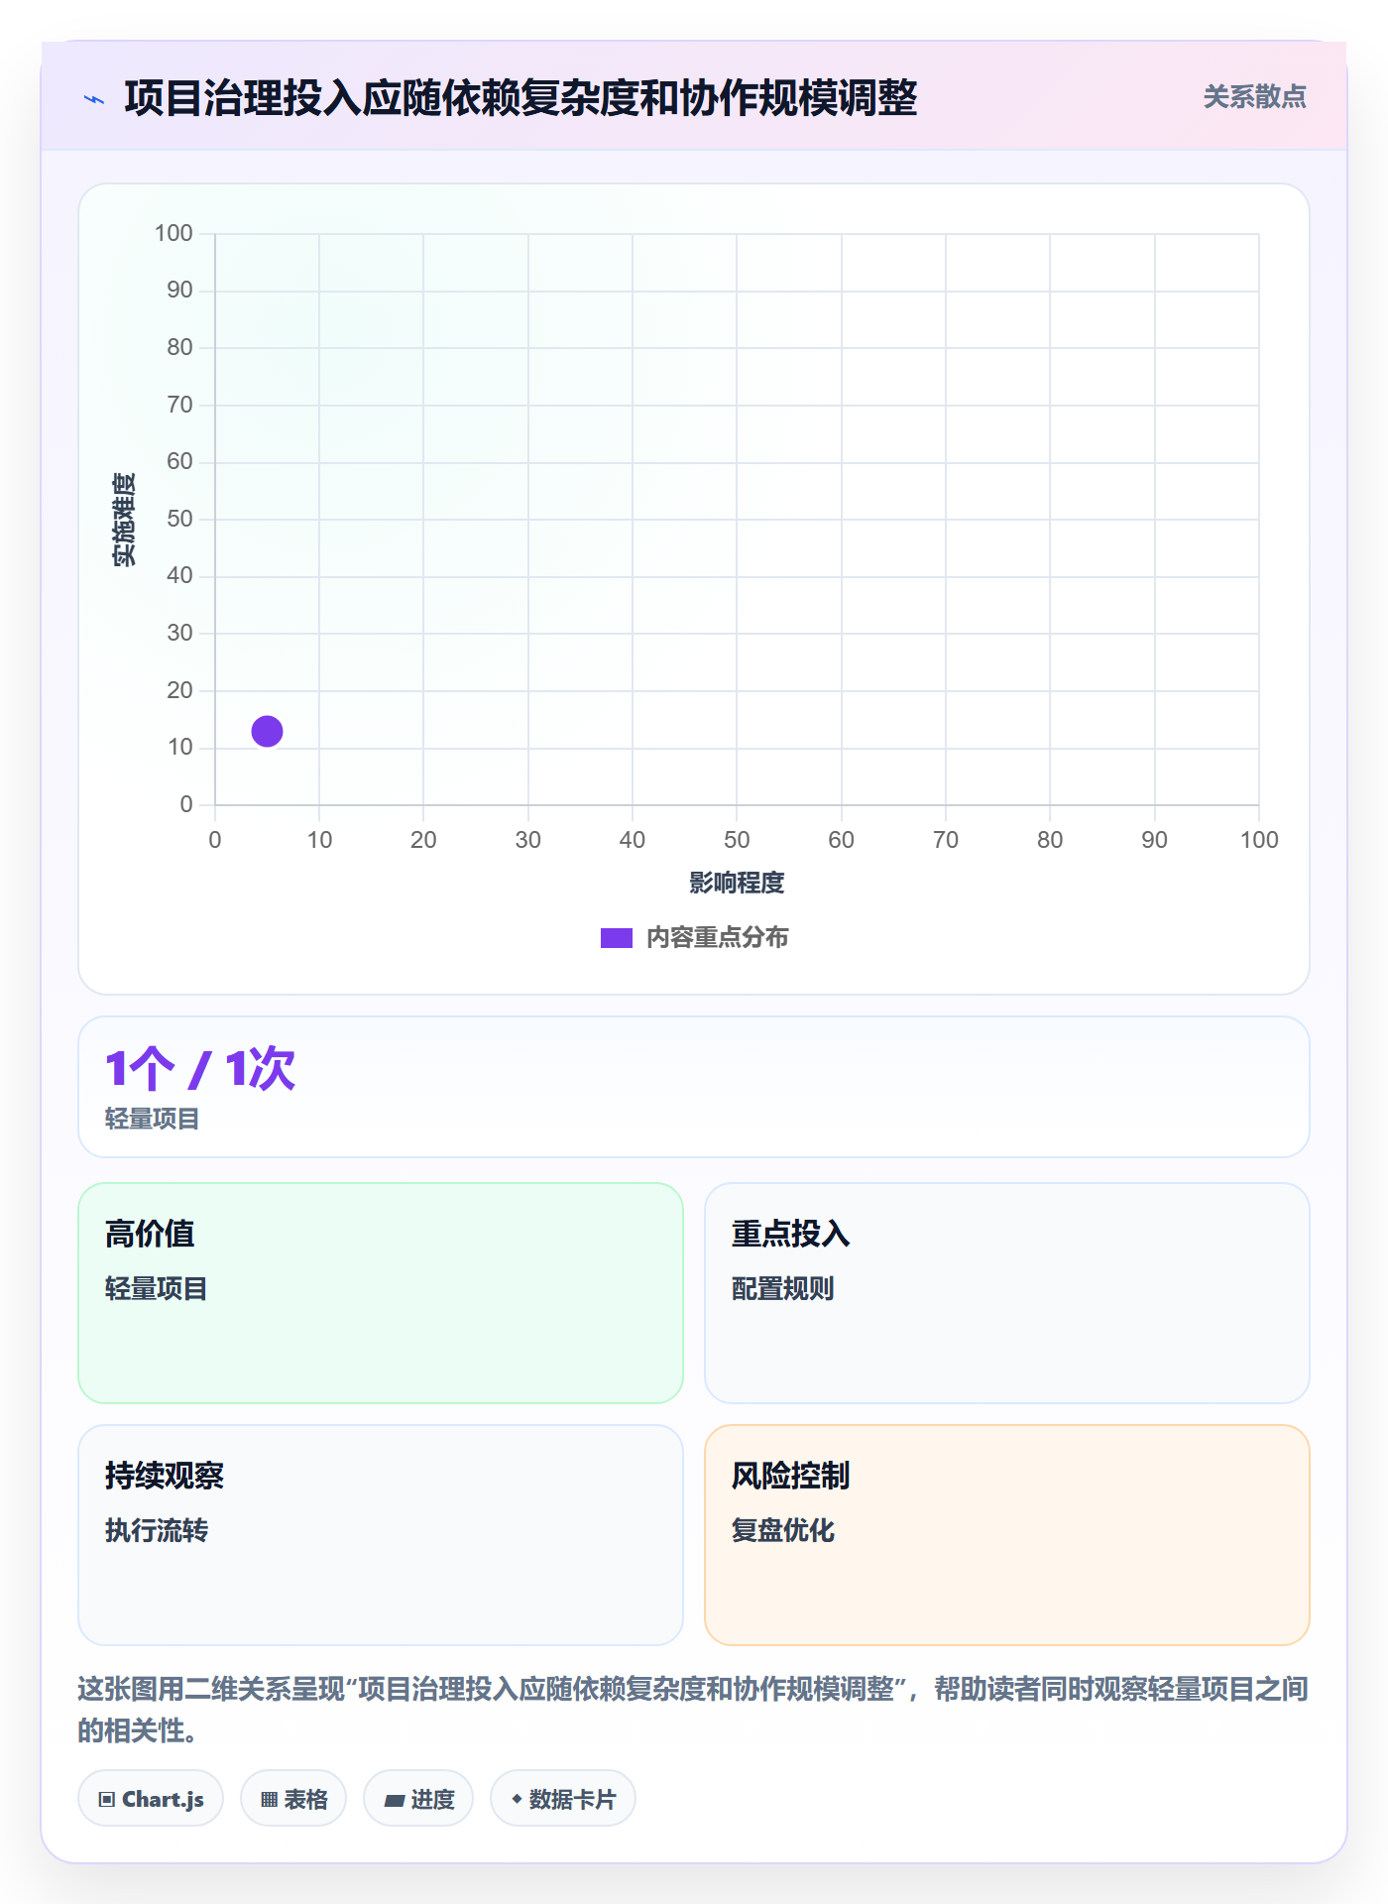Select the Chart.js tag chip
Viewport: 1388px width, 1904px height.
[x=151, y=1799]
